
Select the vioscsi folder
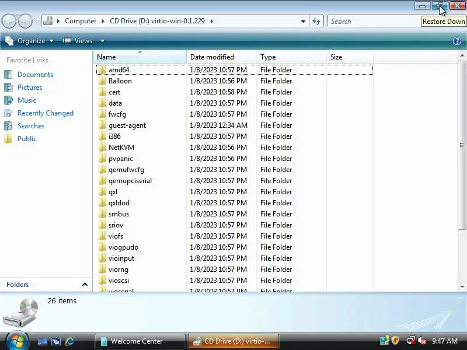click(x=119, y=281)
